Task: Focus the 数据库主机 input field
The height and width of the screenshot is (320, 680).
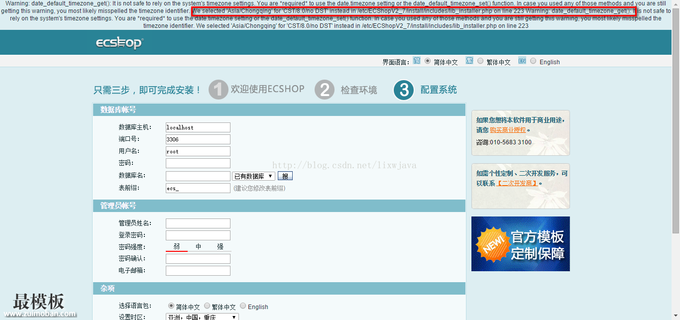Action: (x=198, y=127)
